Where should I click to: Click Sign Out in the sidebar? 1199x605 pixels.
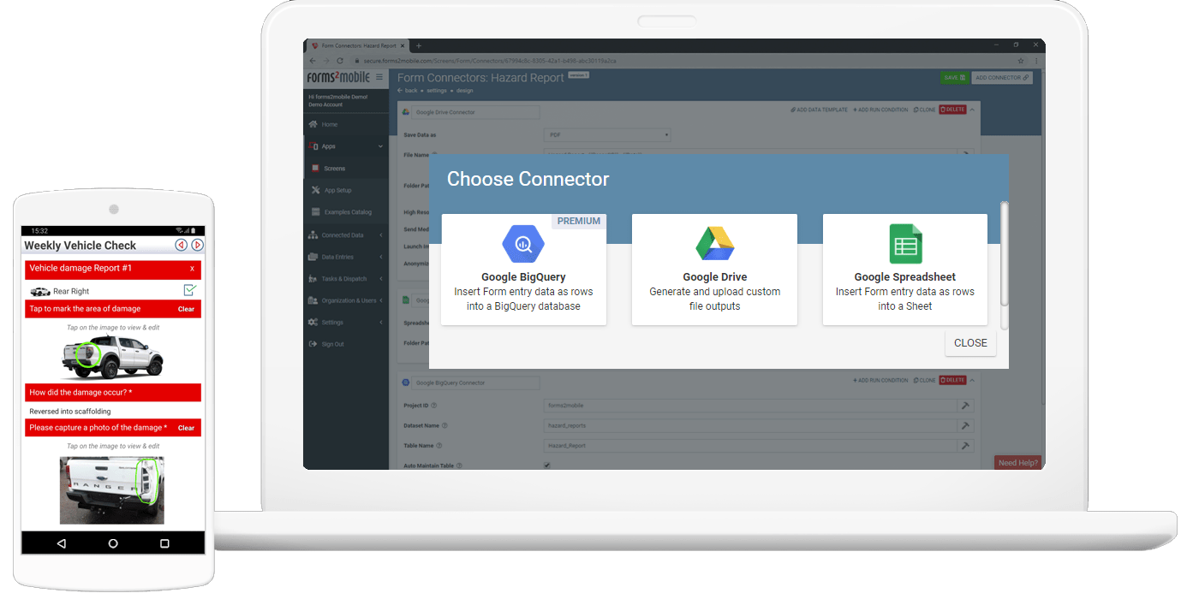pyautogui.click(x=346, y=344)
